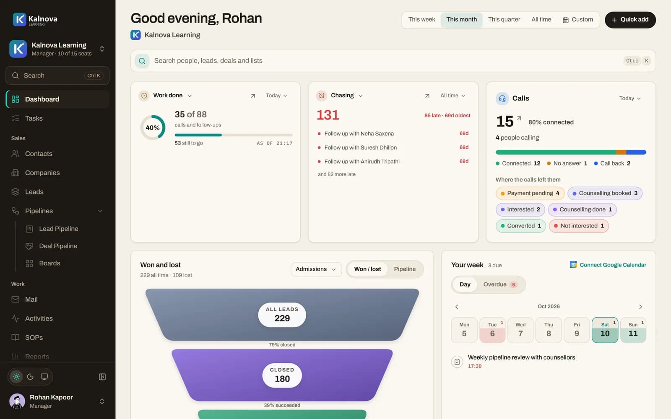Select system theme monitor icon

pyautogui.click(x=44, y=377)
